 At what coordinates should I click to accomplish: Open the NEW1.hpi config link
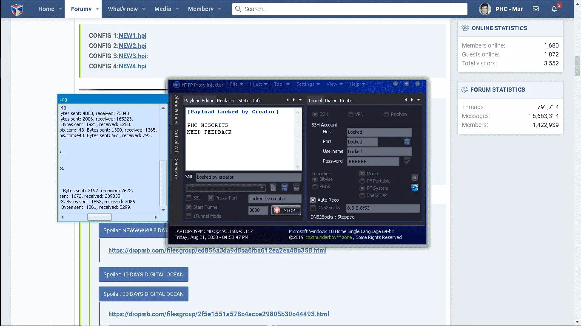point(132,36)
